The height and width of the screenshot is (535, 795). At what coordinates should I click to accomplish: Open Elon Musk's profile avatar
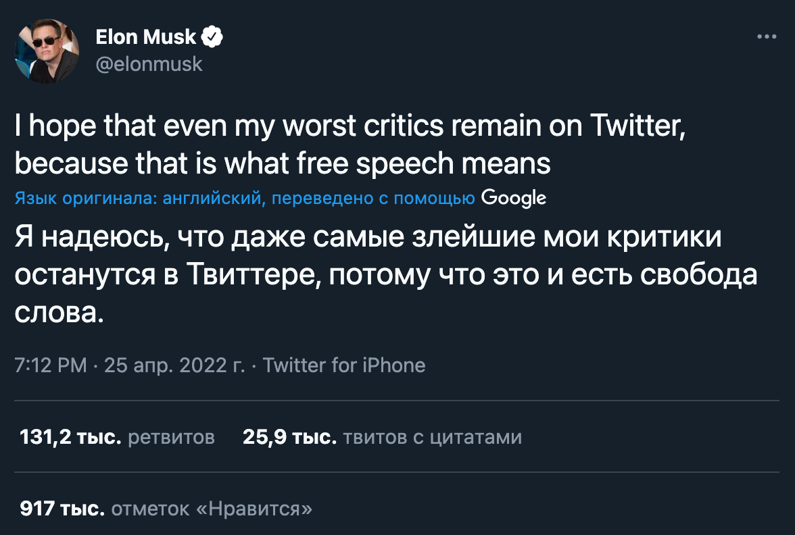point(47,51)
